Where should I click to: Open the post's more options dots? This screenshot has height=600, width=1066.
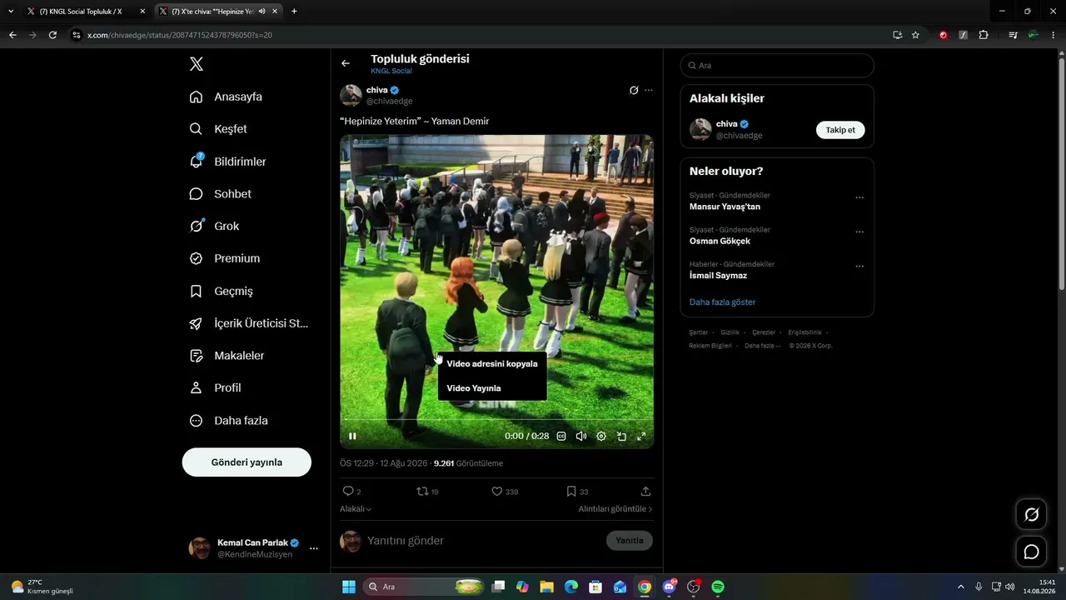(649, 90)
